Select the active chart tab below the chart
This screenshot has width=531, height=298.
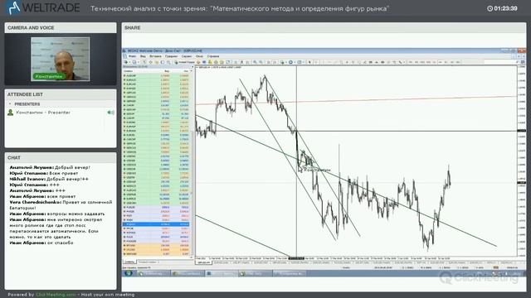[203, 262]
